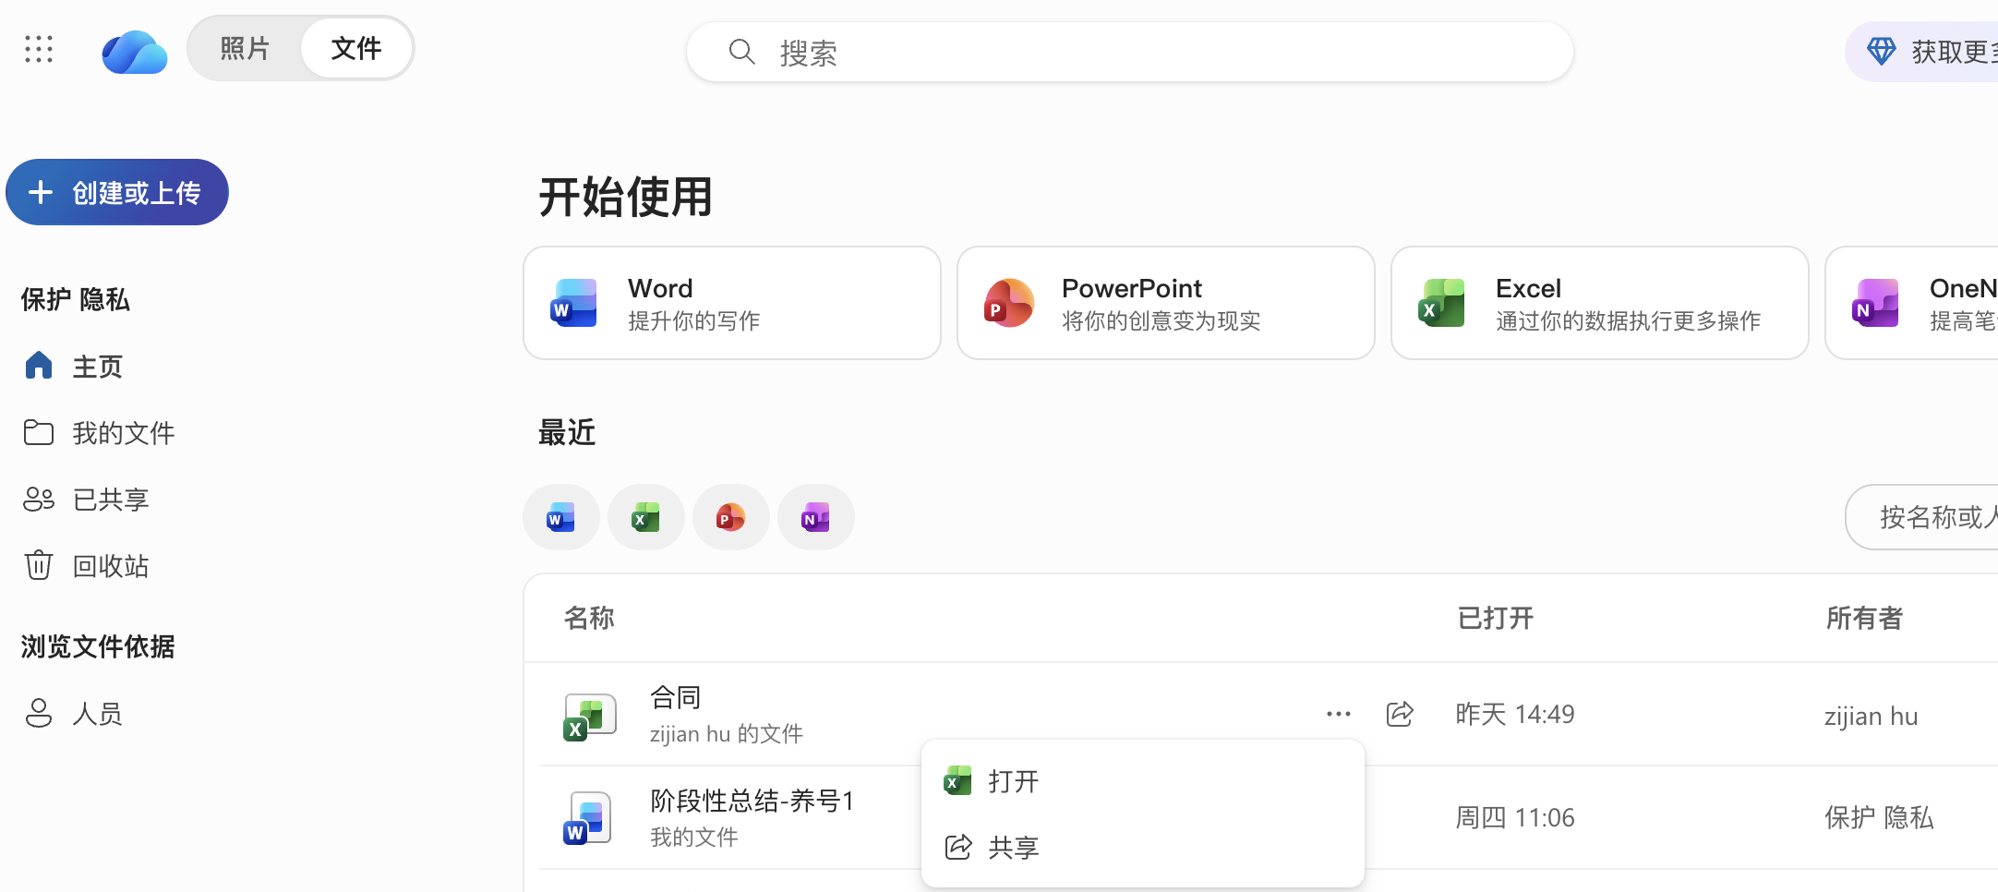Viewport: 1998px width, 892px height.
Task: Click zijian hu 的文件 location text
Action: 727,733
